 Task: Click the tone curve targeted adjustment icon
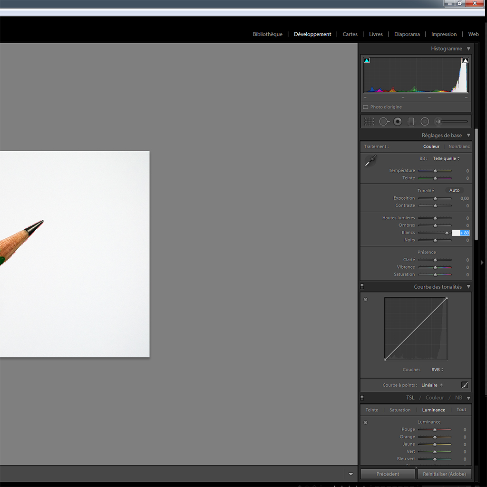(365, 300)
